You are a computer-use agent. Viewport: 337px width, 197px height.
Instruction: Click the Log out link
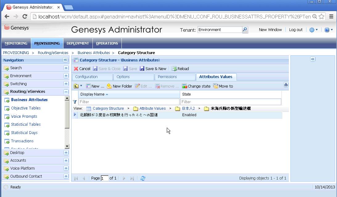coord(296,30)
